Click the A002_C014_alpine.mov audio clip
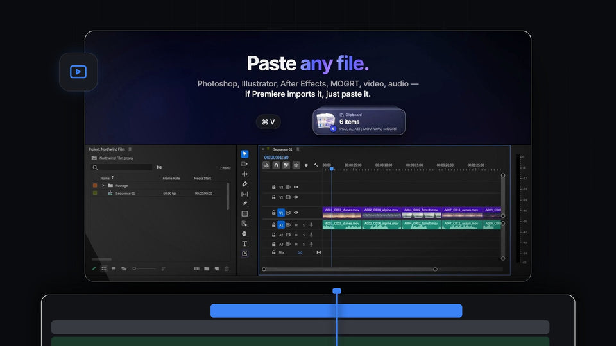 (x=382, y=225)
